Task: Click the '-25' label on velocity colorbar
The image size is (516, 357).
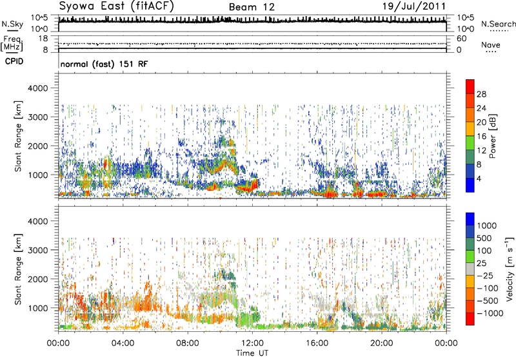Action: point(484,276)
